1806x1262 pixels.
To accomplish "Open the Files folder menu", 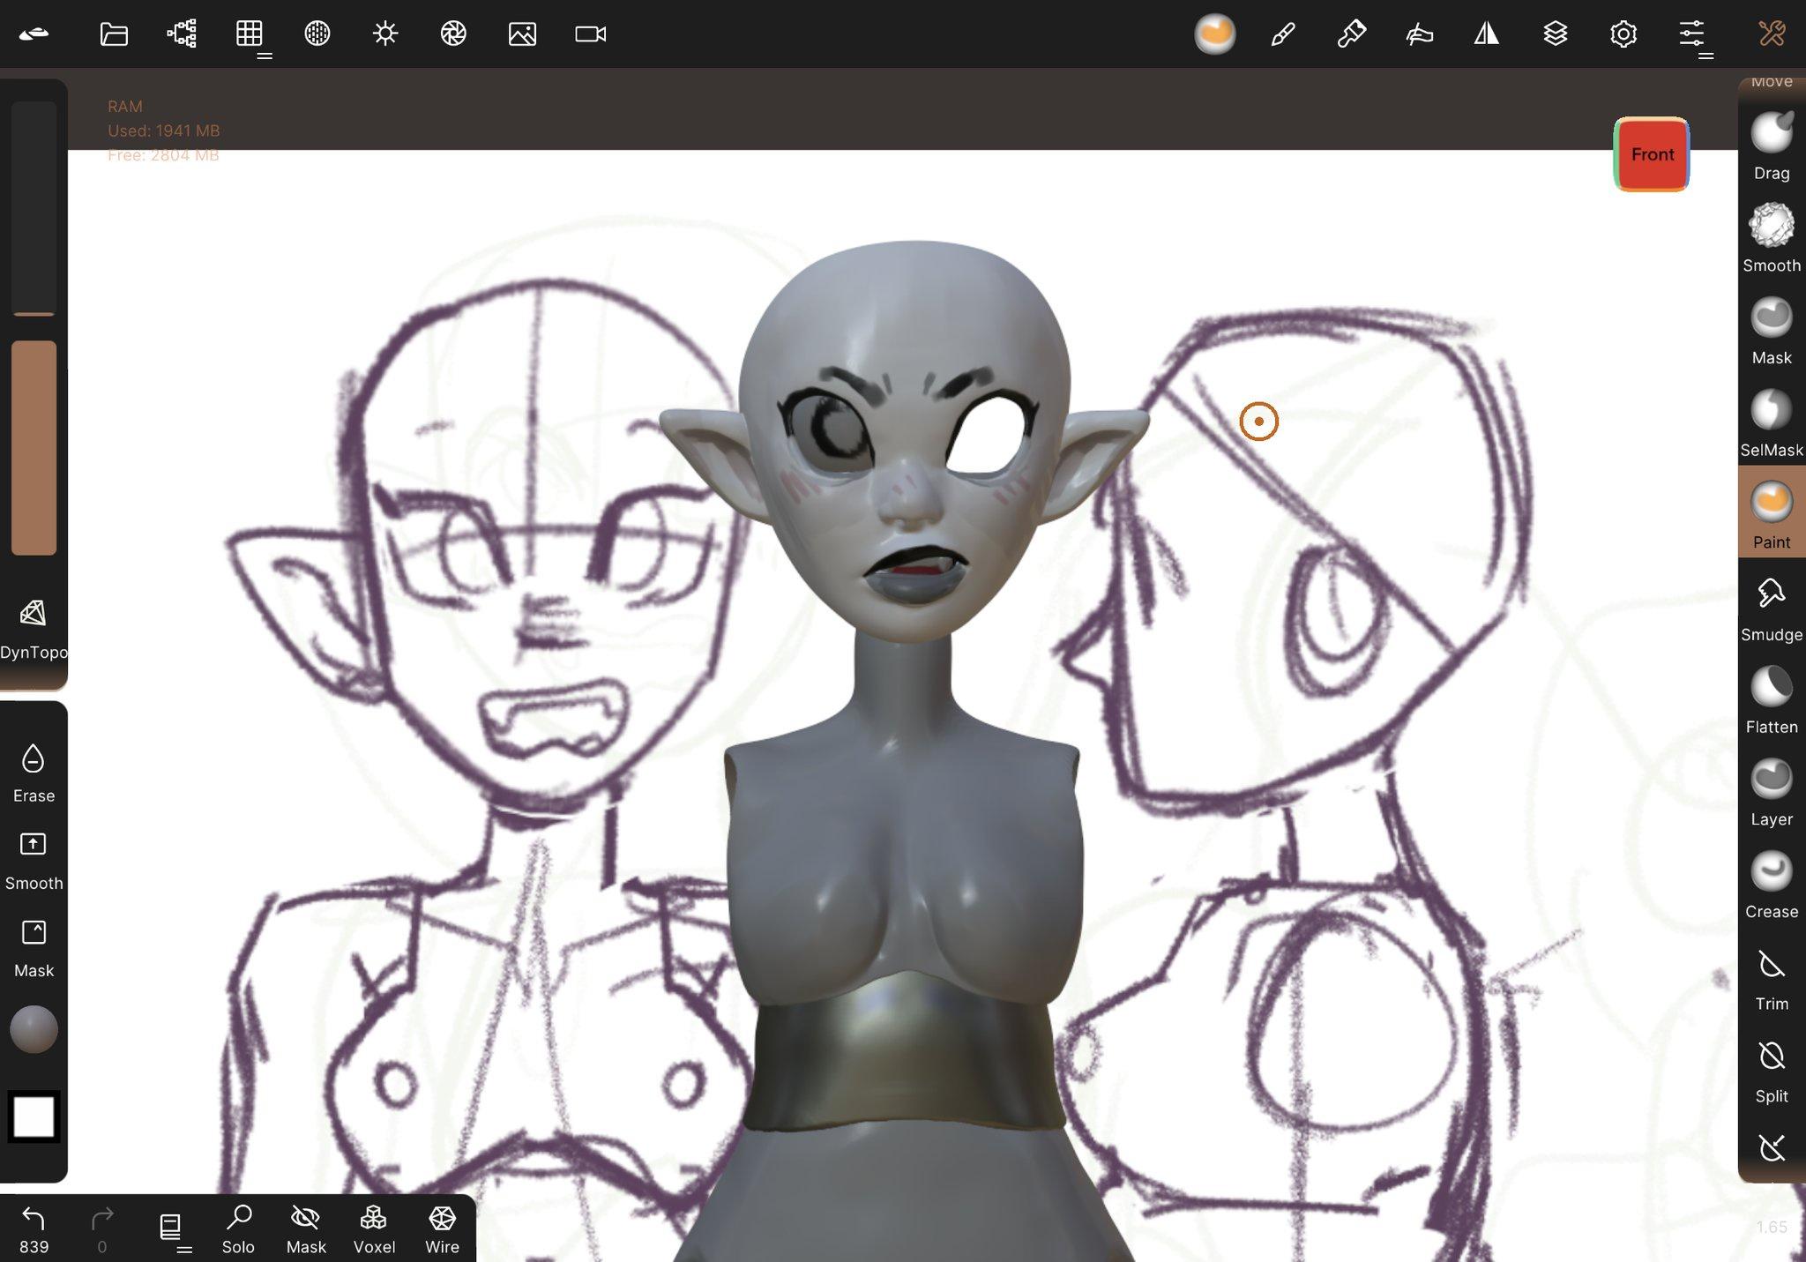I will 114,34.
